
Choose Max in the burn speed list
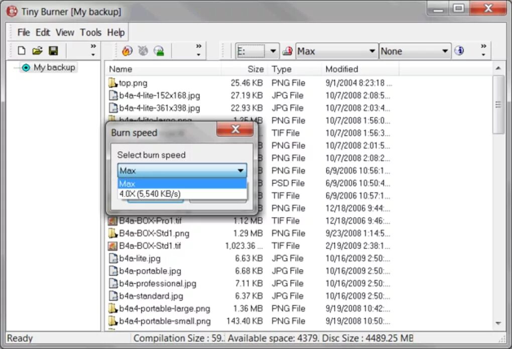click(182, 184)
